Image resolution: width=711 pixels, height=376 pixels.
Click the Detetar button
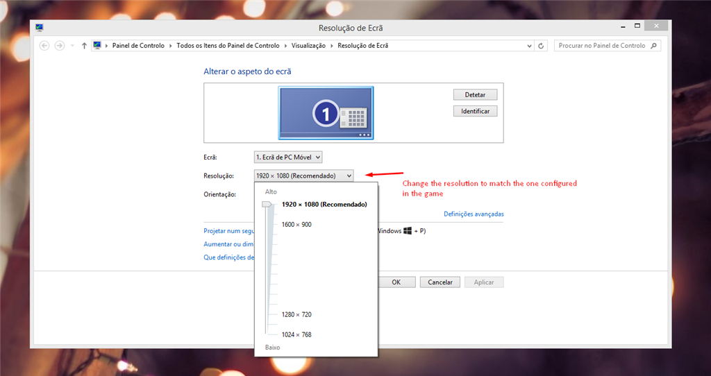(475, 94)
